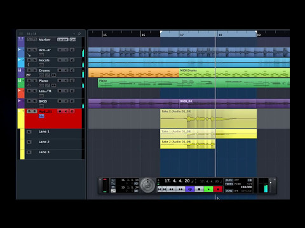Open track search with magnifier icon
Viewport: 305px width, 228px height.
click(79, 34)
